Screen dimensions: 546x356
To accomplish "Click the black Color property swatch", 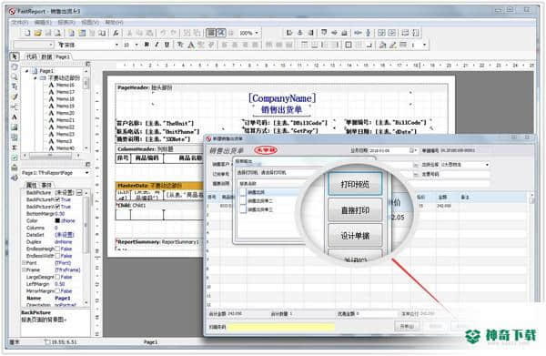I will click(57, 220).
